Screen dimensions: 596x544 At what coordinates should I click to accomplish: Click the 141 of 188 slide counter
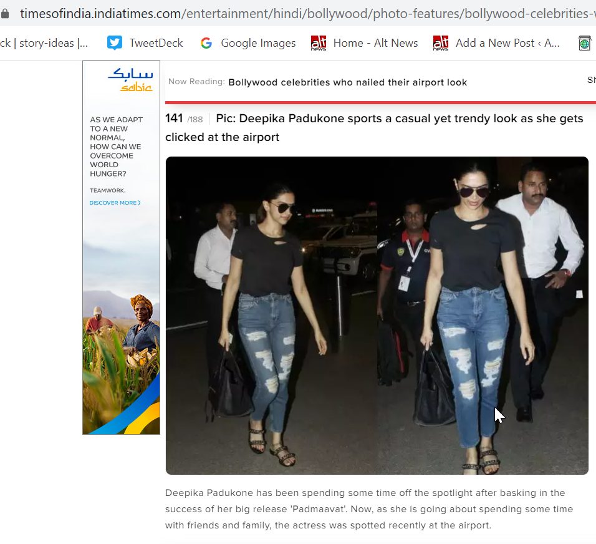click(x=184, y=119)
